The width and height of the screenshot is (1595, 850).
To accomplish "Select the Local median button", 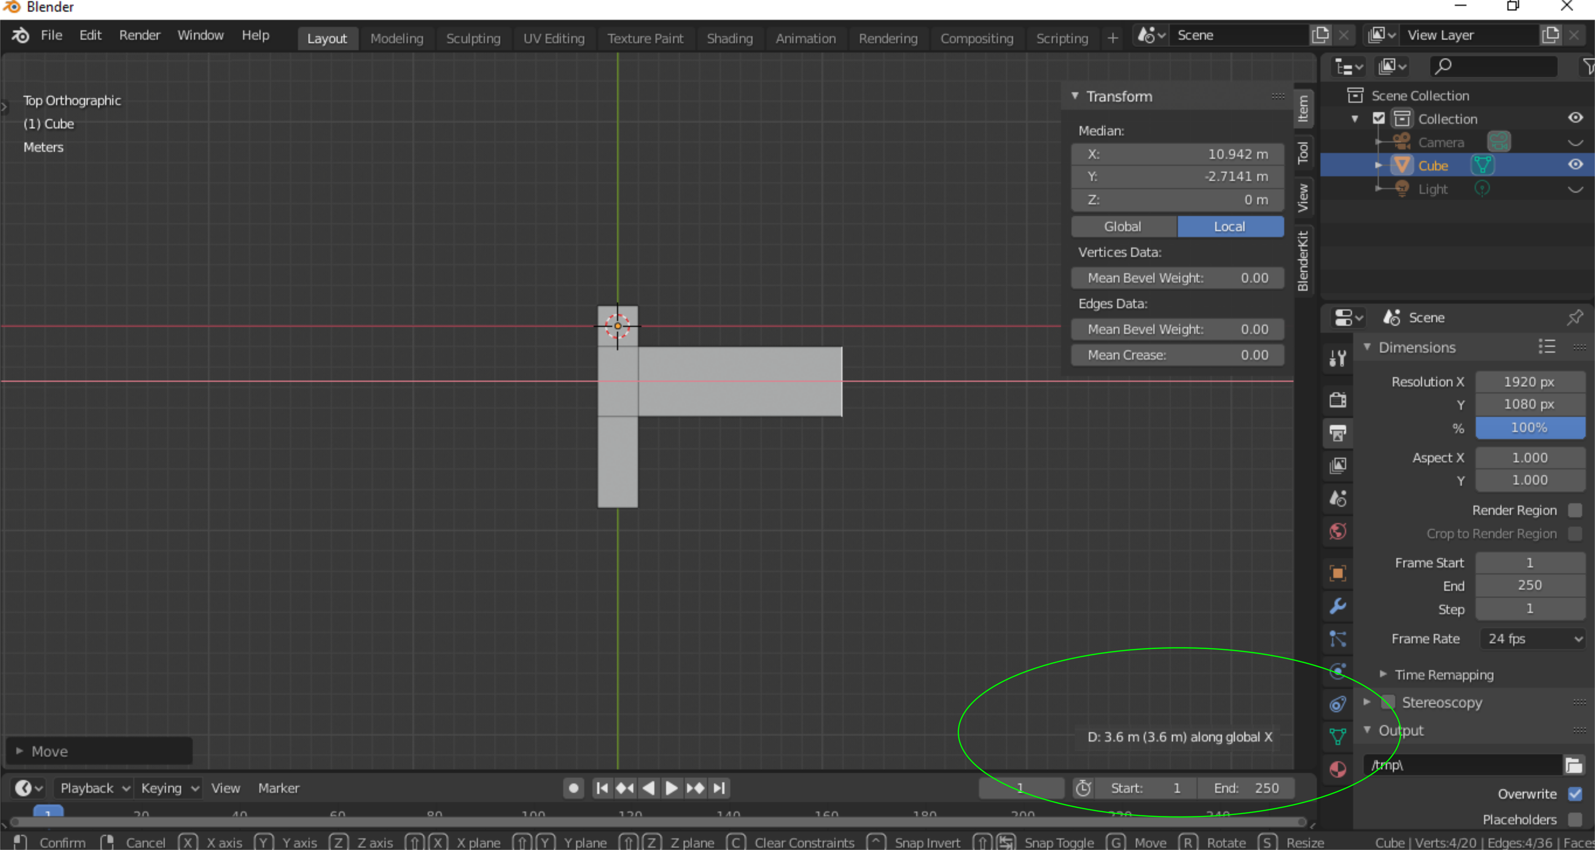I will [1230, 226].
